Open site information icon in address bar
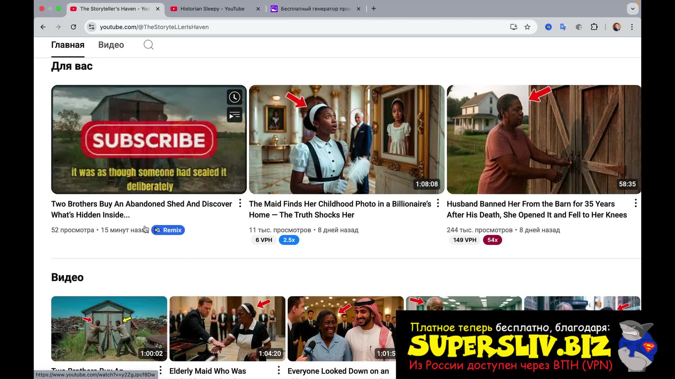 pos(91,27)
